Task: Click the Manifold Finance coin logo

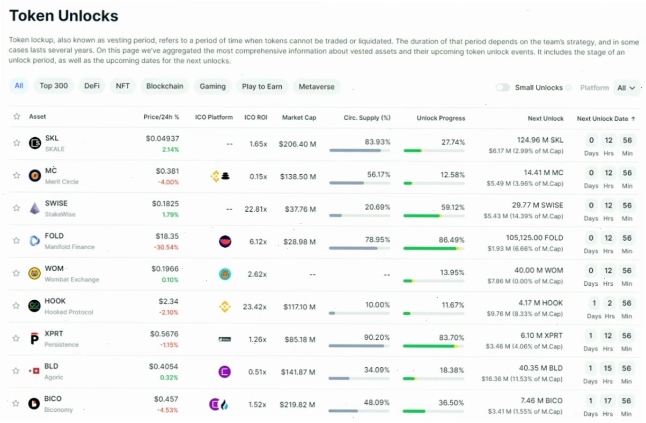Action: point(35,241)
